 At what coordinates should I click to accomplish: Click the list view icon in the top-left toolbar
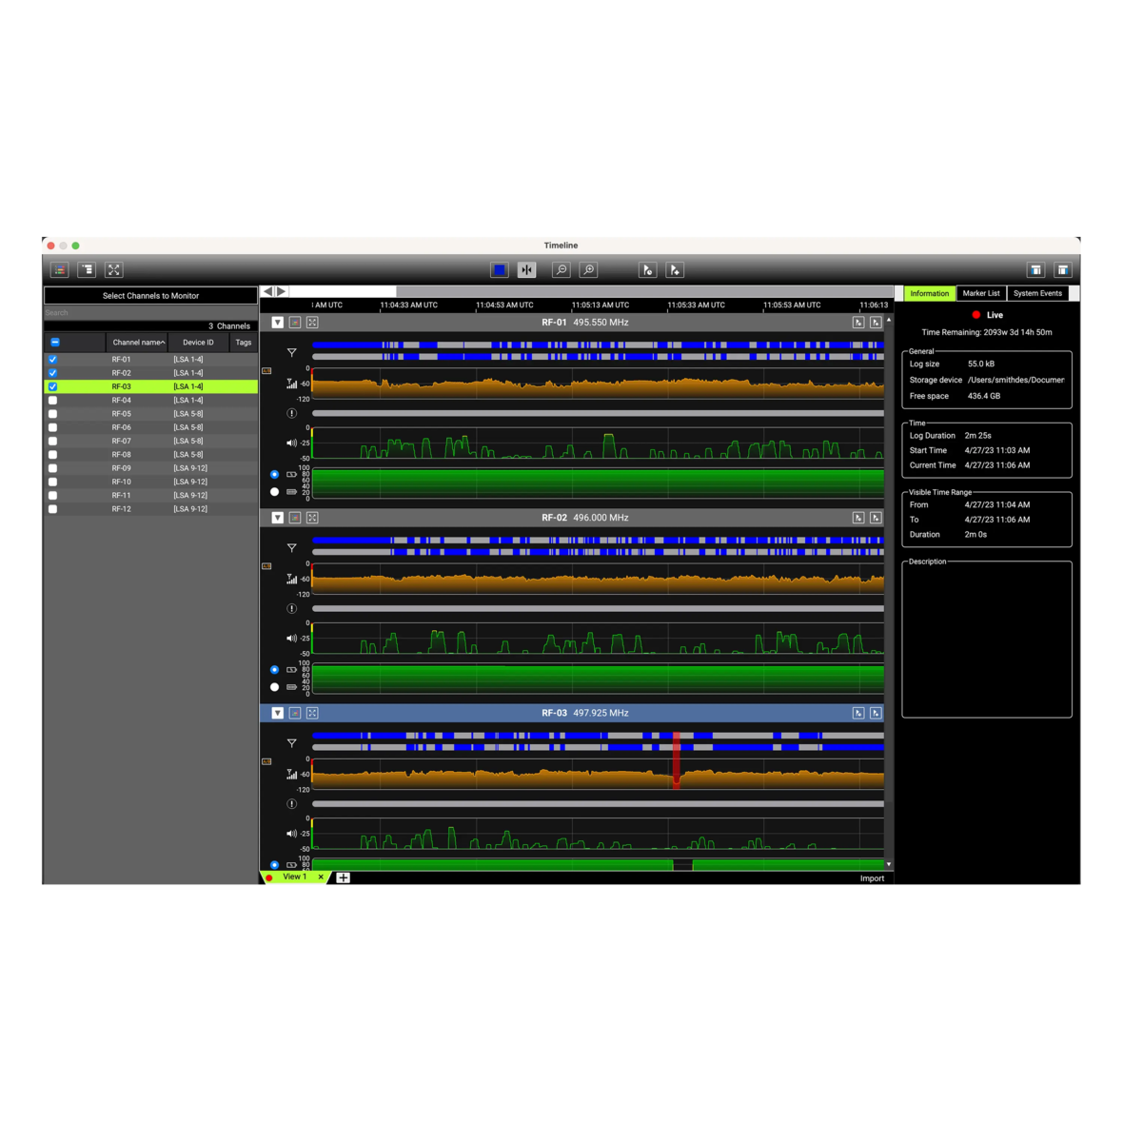tap(87, 270)
